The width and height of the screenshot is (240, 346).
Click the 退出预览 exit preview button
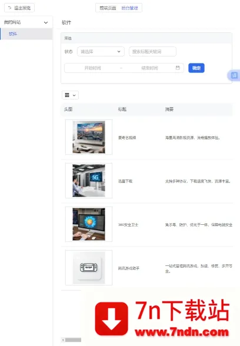click(x=19, y=8)
